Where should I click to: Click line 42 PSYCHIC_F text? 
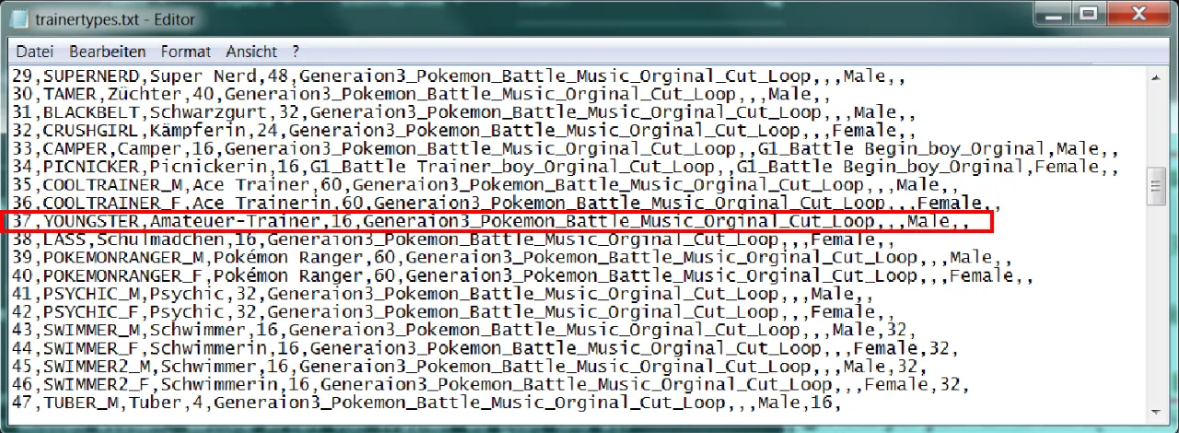(x=455, y=312)
